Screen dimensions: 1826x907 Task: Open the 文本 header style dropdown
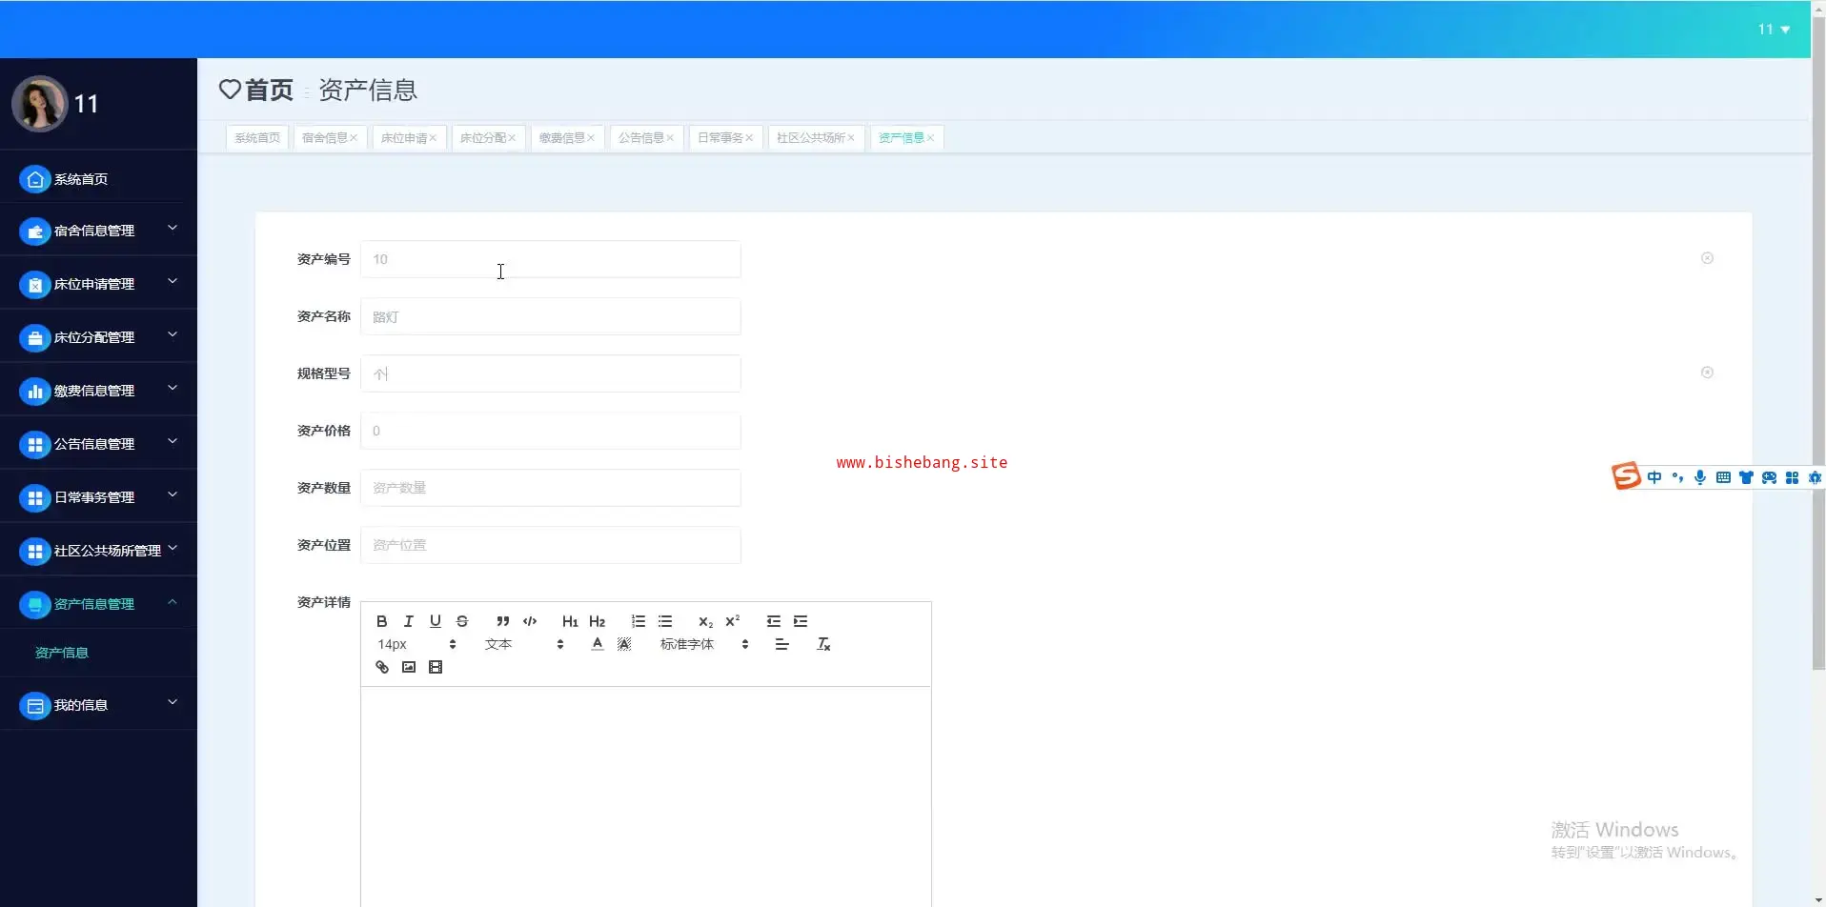point(524,644)
